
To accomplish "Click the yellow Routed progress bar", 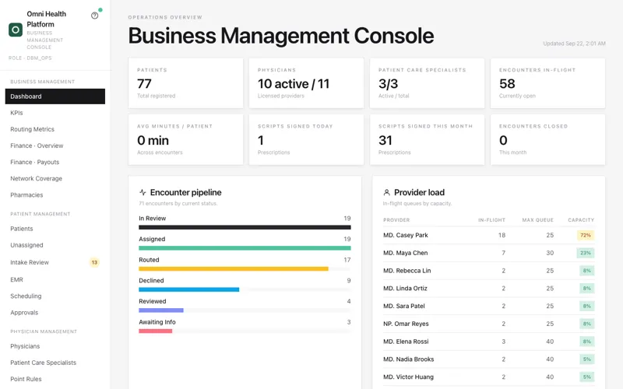I will (x=234, y=268).
